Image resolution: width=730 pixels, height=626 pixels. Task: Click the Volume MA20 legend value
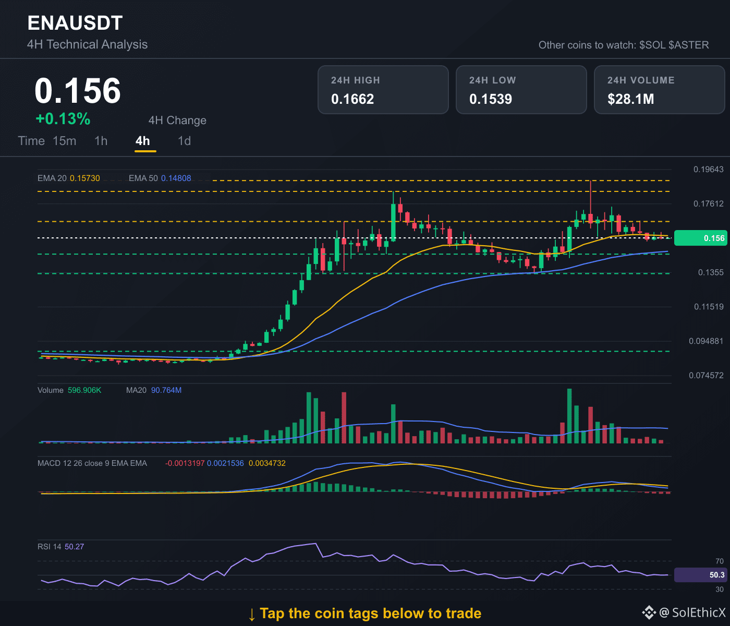tap(166, 390)
